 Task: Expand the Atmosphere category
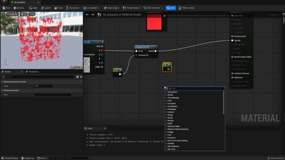pos(166,92)
